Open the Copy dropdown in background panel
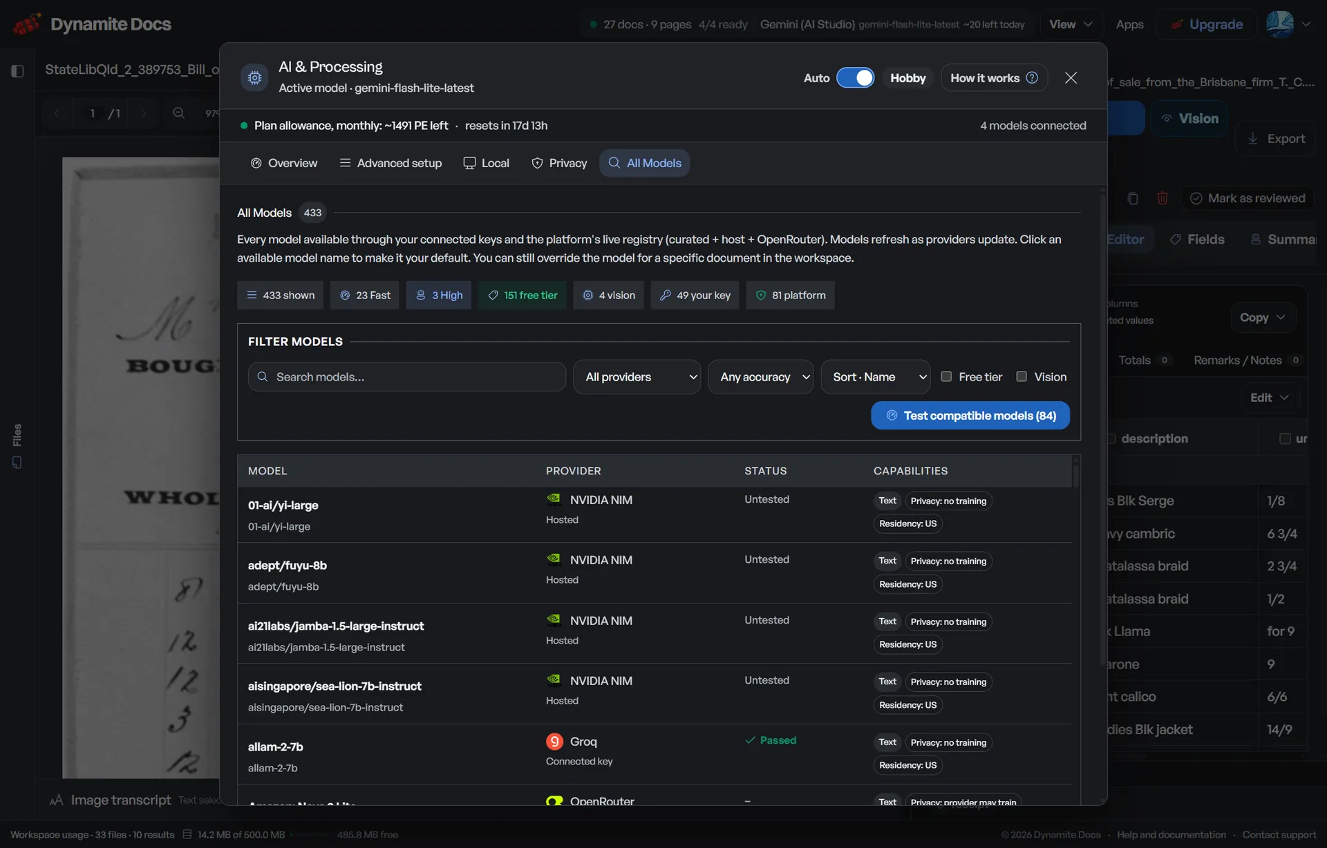 point(1262,318)
